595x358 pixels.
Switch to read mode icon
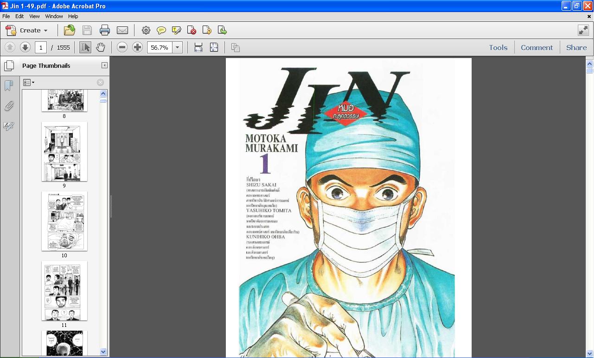583,30
